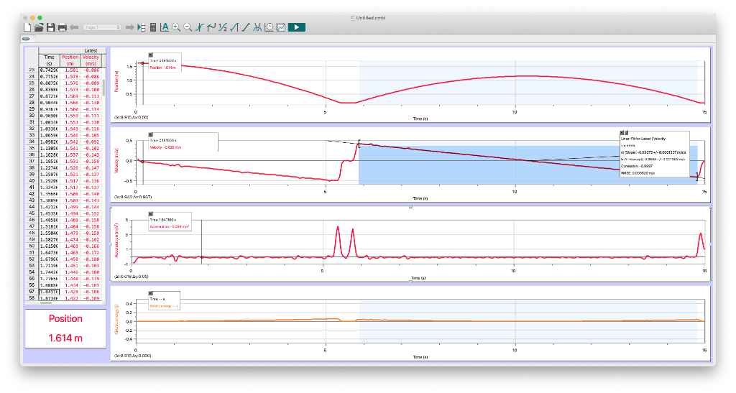Click the Time x-axis label of Kinetic energy graph

[420, 357]
